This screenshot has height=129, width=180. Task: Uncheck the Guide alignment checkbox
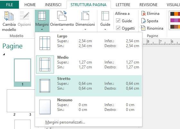coord(118,21)
